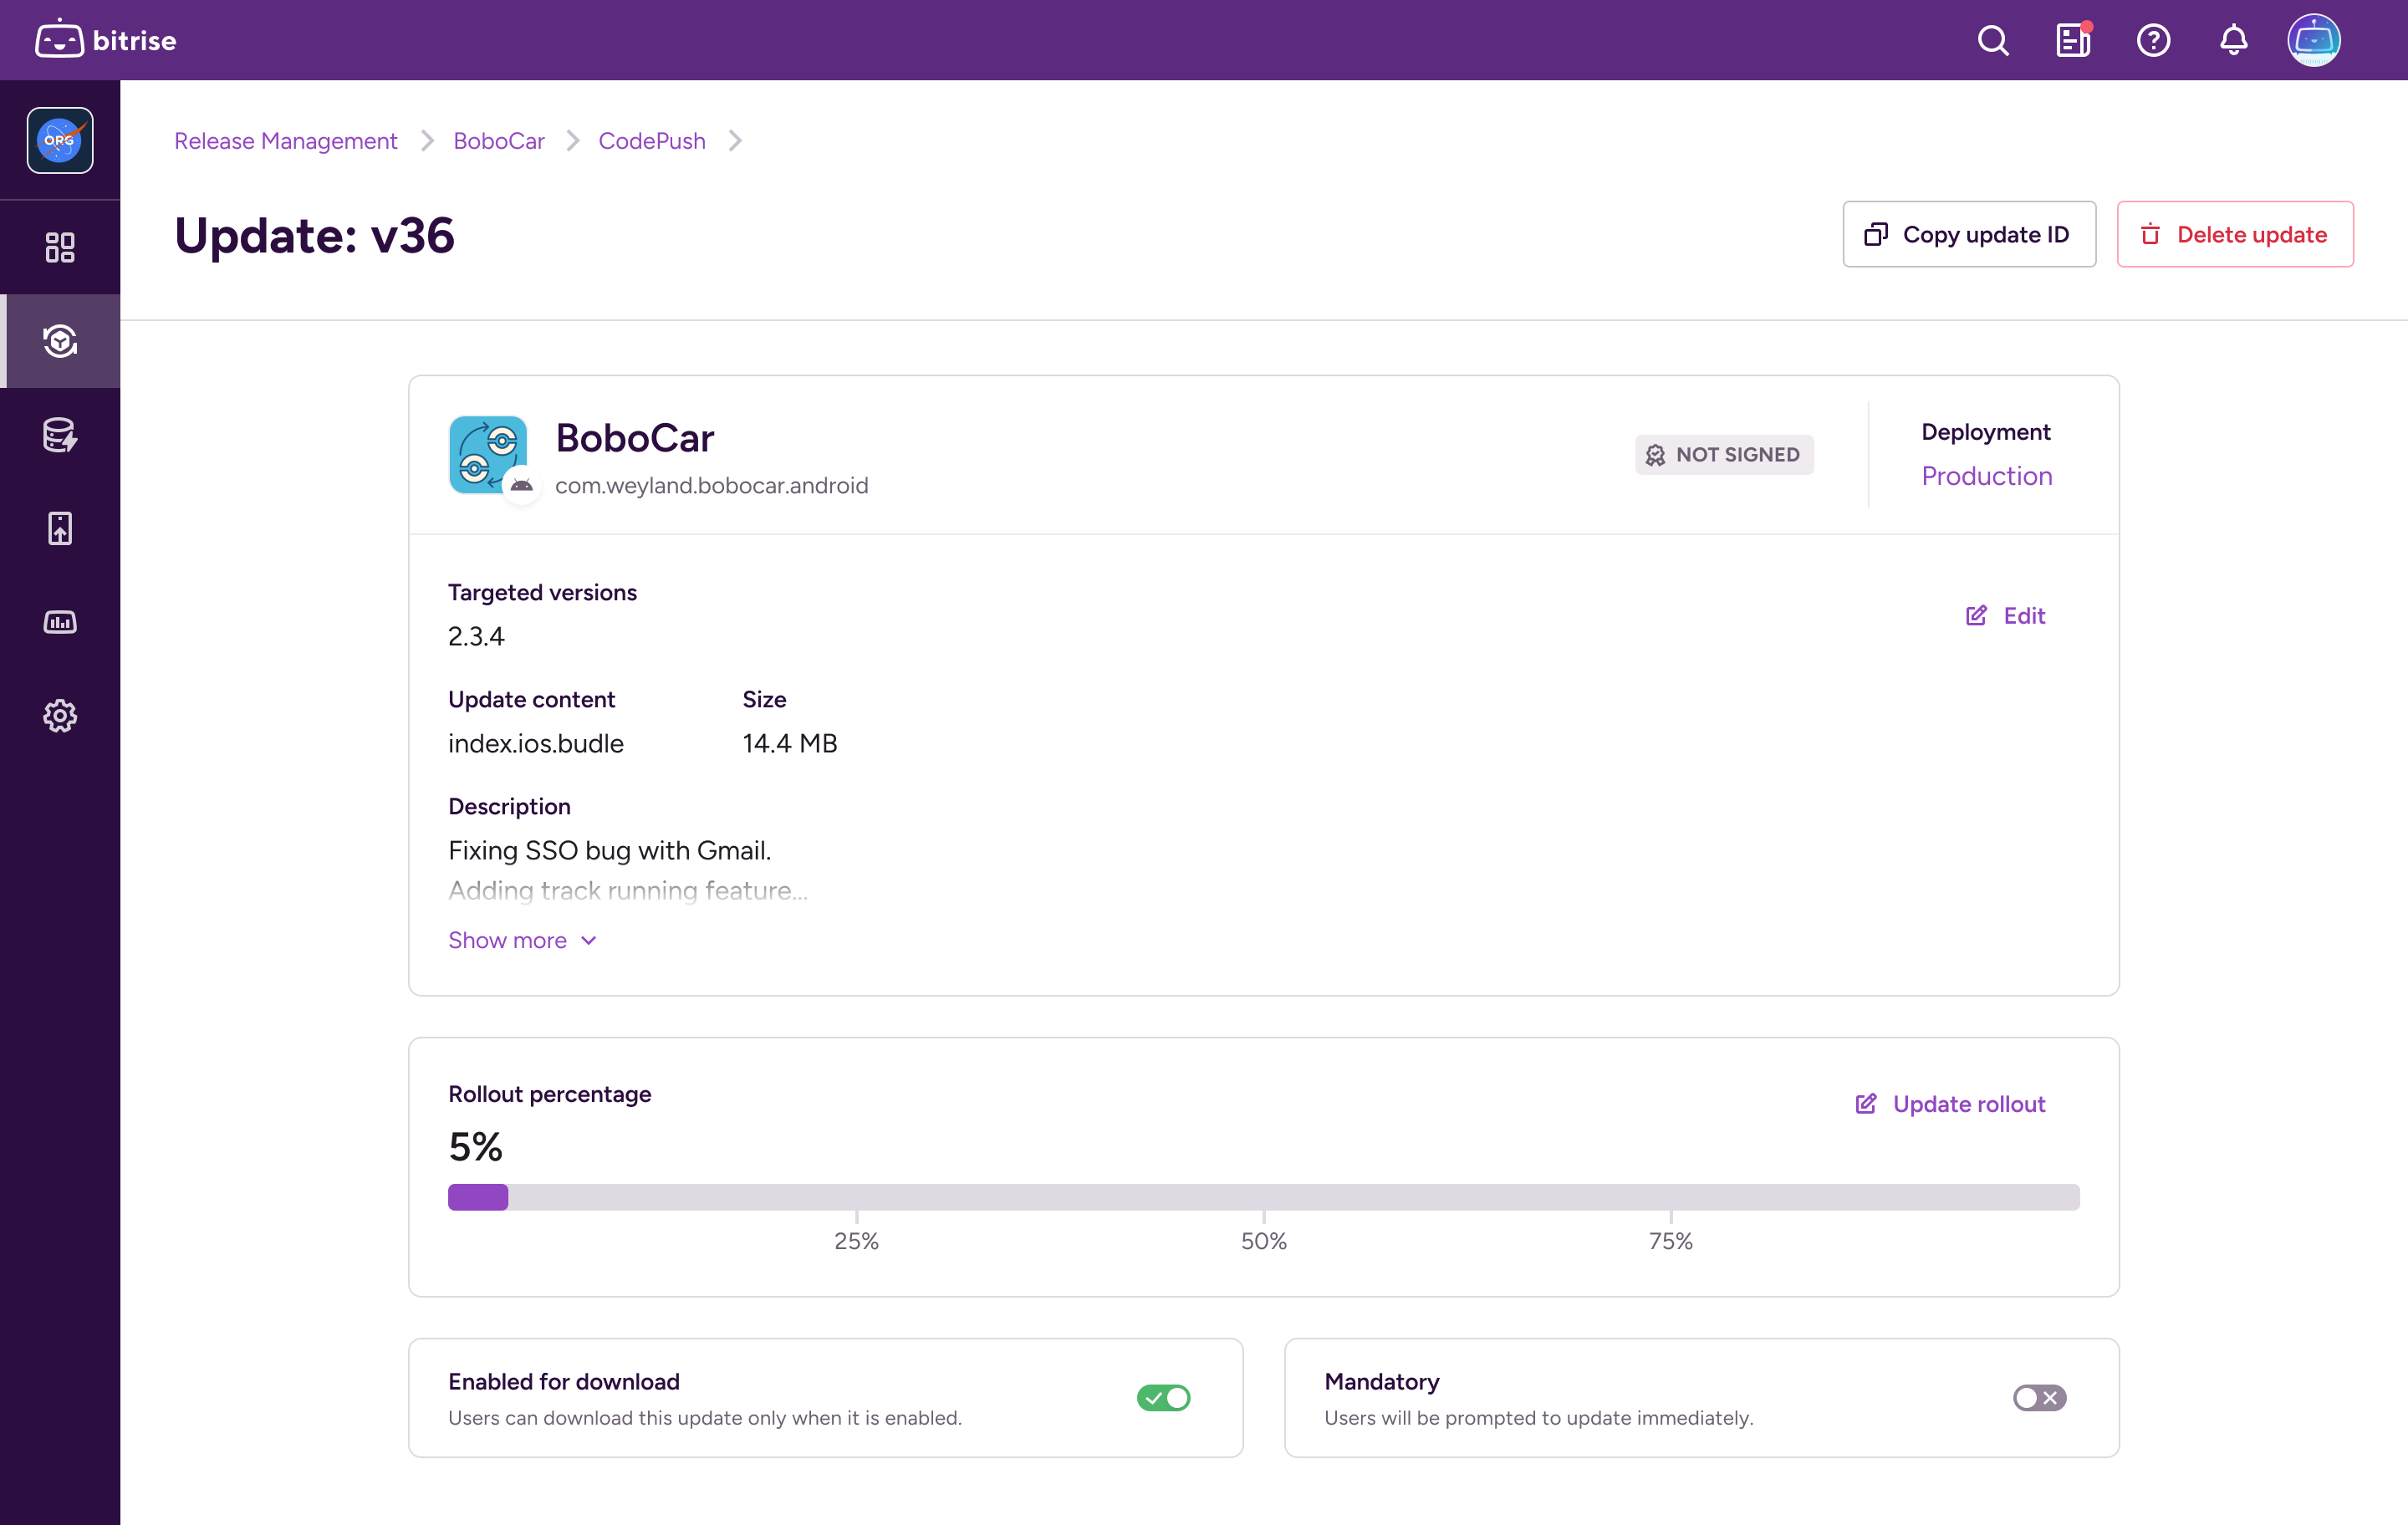Open the help question mark icon
Screen dimensions: 2408x1525
tap(2153, 41)
